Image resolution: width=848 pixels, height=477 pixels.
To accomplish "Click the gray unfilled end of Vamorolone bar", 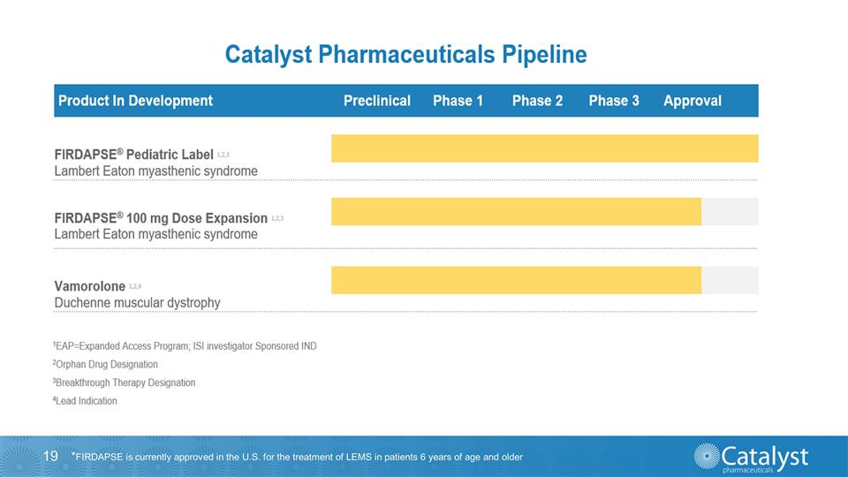I will coord(730,280).
